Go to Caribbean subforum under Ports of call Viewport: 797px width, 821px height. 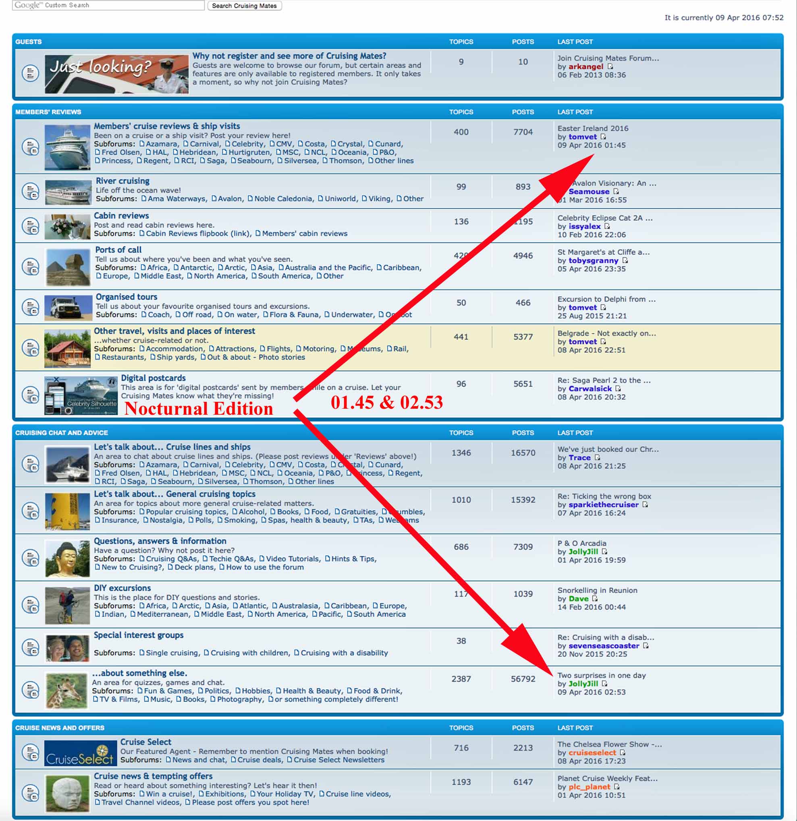click(401, 268)
